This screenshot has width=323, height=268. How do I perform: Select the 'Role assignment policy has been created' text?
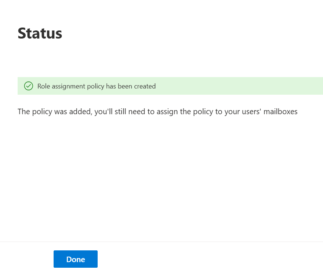coord(97,86)
